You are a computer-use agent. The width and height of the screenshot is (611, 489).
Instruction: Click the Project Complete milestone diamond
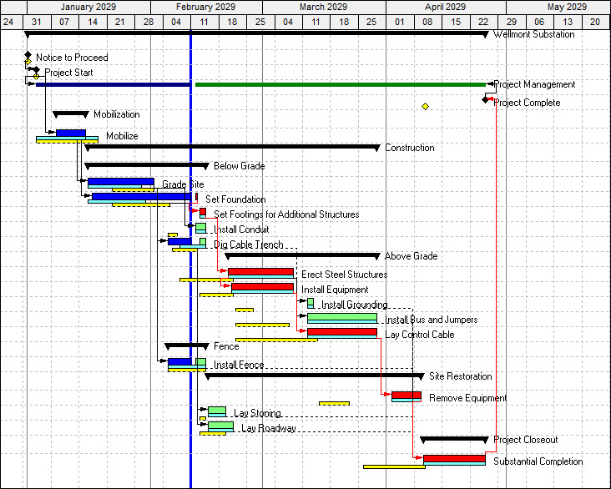point(485,99)
